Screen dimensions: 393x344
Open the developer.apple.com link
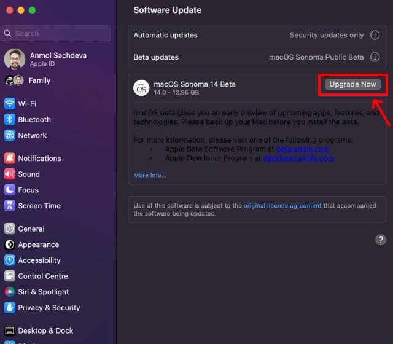298,158
